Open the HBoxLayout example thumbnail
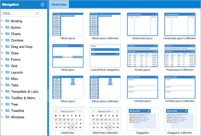201x136 pixels. click(x=68, y=24)
